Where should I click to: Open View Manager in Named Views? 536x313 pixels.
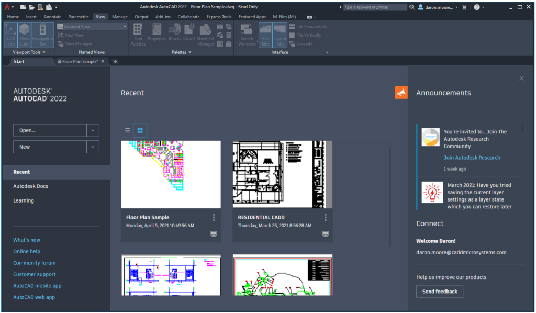75,44
